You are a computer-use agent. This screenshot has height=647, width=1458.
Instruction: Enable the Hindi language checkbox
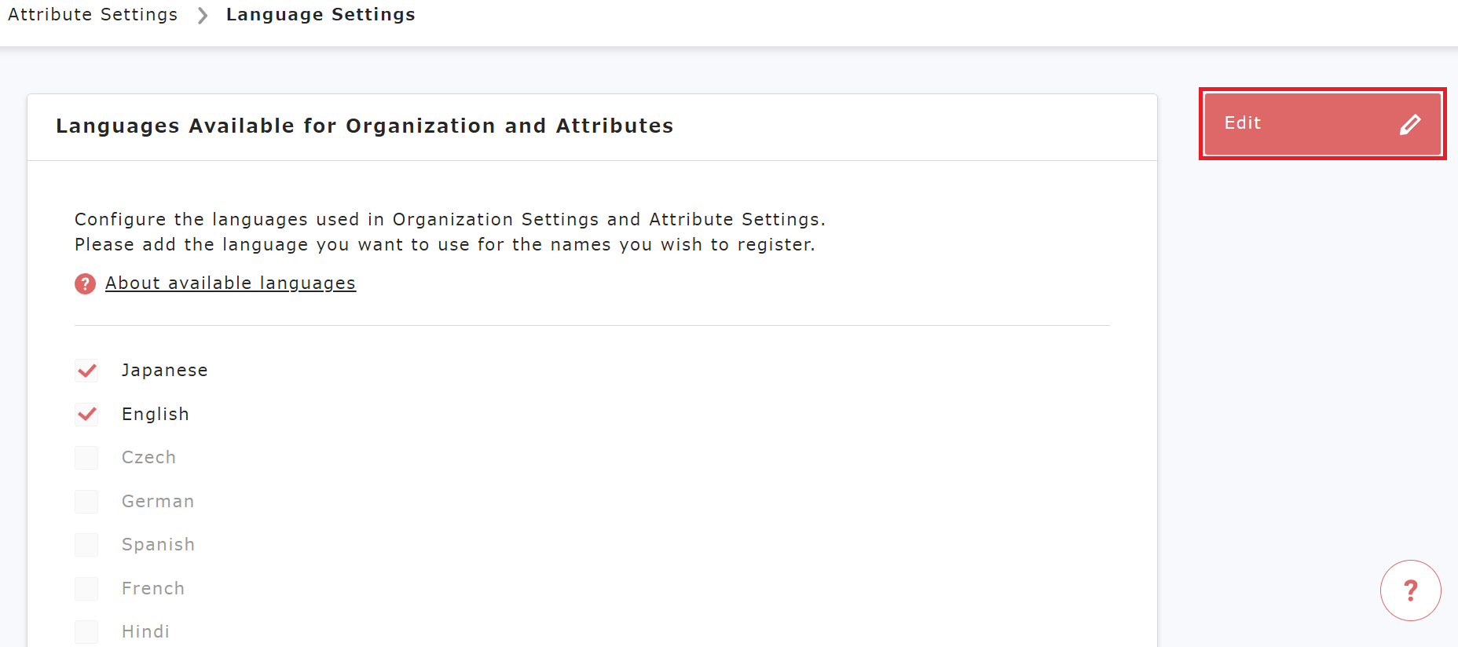pos(86,632)
